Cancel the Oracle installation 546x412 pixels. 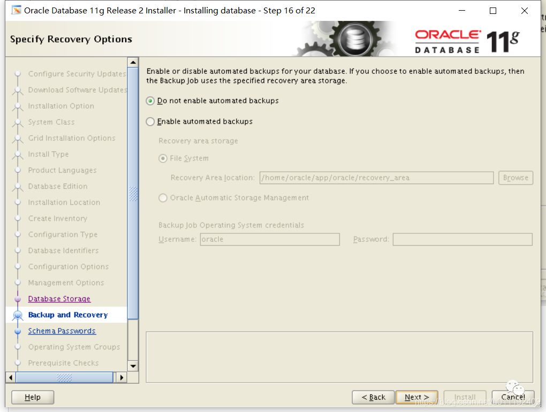point(513,397)
